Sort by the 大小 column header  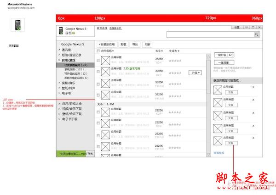tap(159, 51)
